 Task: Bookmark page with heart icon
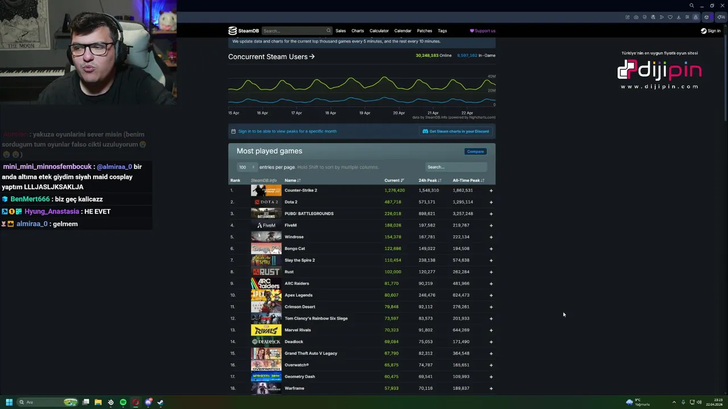coord(670,17)
